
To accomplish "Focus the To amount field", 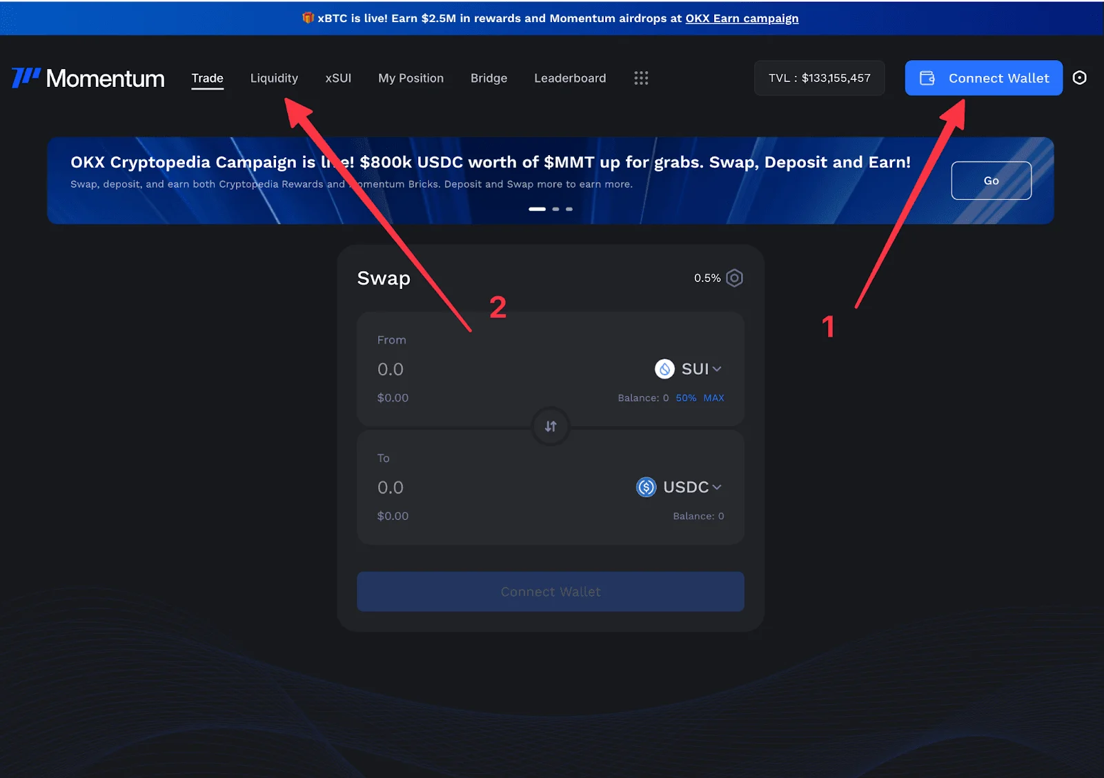I will (x=391, y=488).
